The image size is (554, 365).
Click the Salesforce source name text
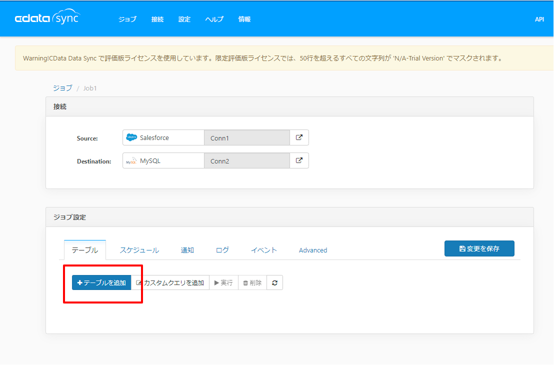(154, 137)
